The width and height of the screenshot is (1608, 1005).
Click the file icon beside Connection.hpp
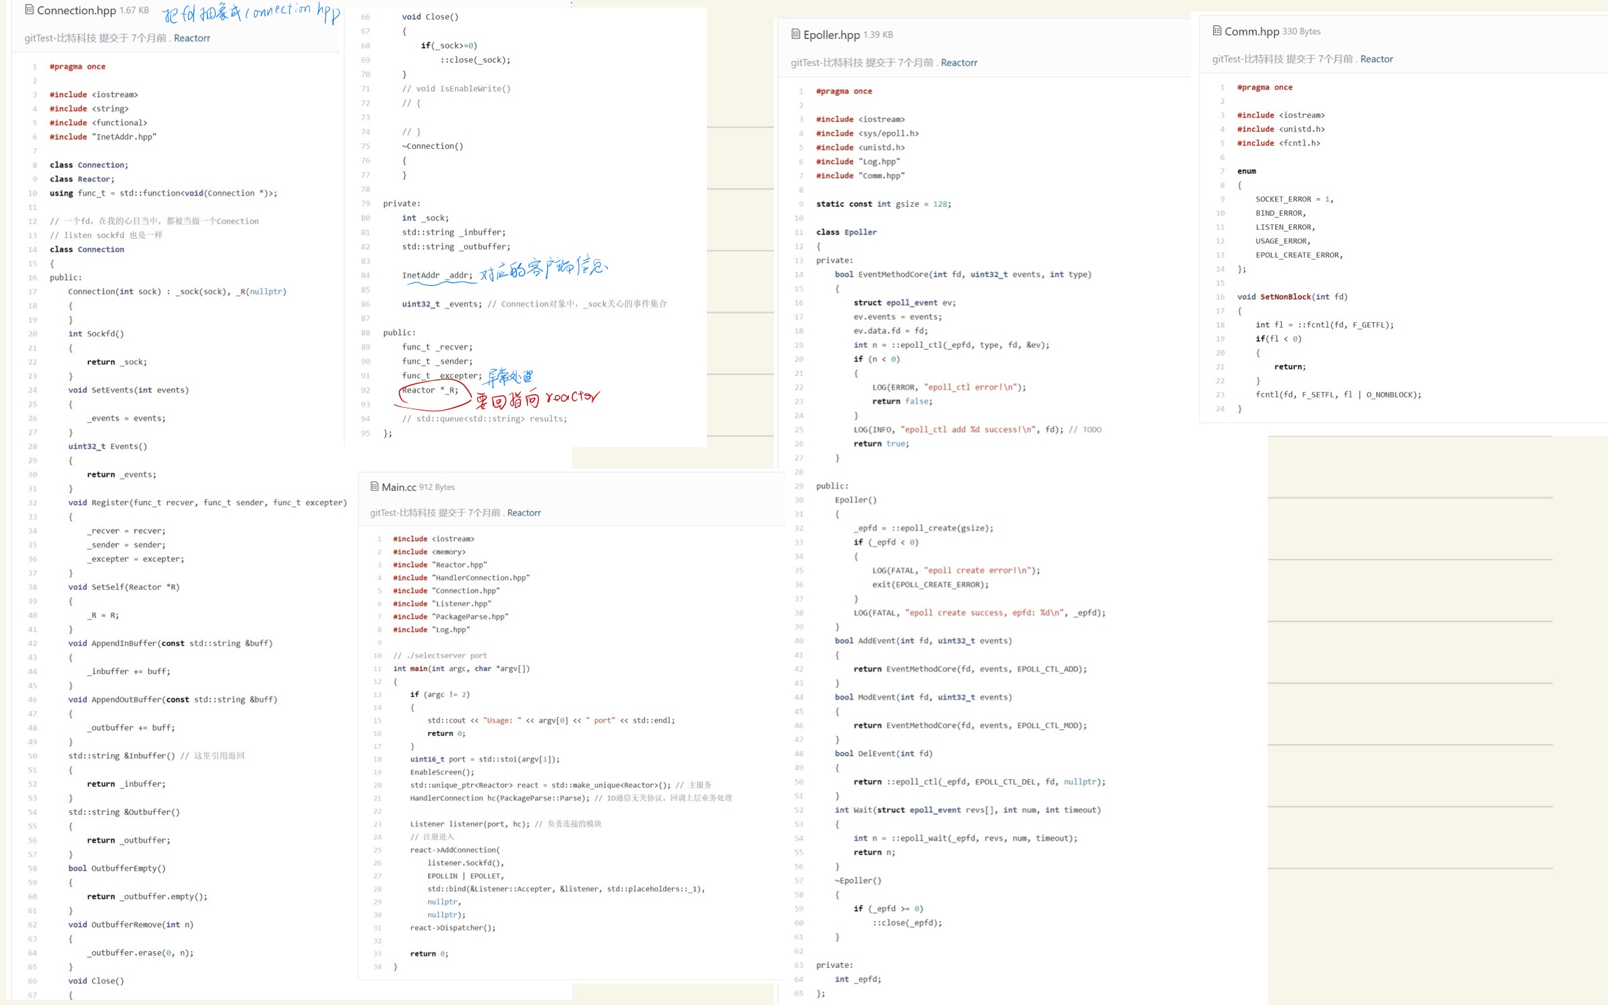click(29, 9)
